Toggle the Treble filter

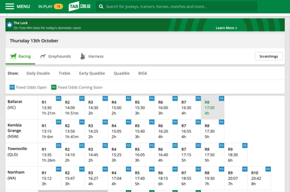point(64,73)
